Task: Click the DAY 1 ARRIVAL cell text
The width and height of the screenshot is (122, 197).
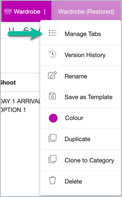Action: pos(20,101)
